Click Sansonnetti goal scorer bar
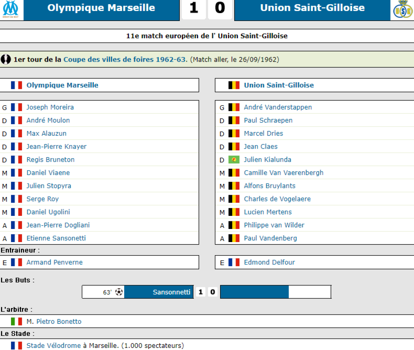 (x=171, y=292)
